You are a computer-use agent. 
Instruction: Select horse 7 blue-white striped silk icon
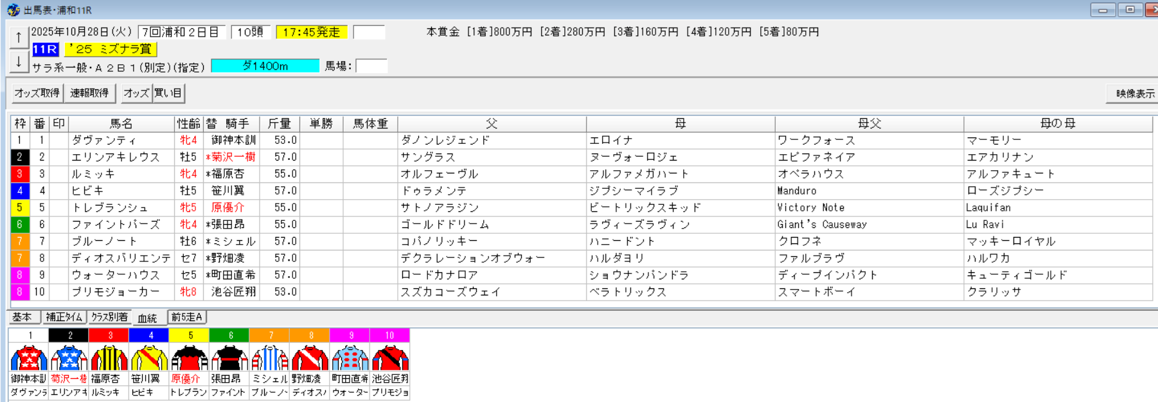point(269,358)
